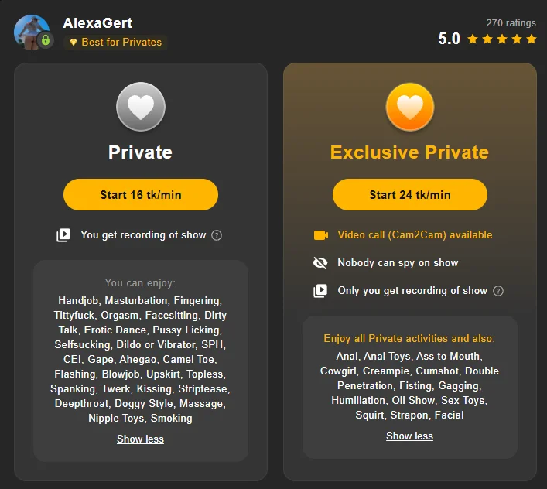Viewport: 547px width, 489px height.
Task: Click the gray heart Private icon
Action: [141, 107]
